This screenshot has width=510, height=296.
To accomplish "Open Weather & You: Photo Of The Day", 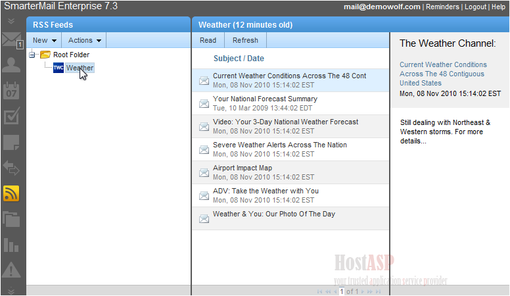I will pyautogui.click(x=290, y=218).
